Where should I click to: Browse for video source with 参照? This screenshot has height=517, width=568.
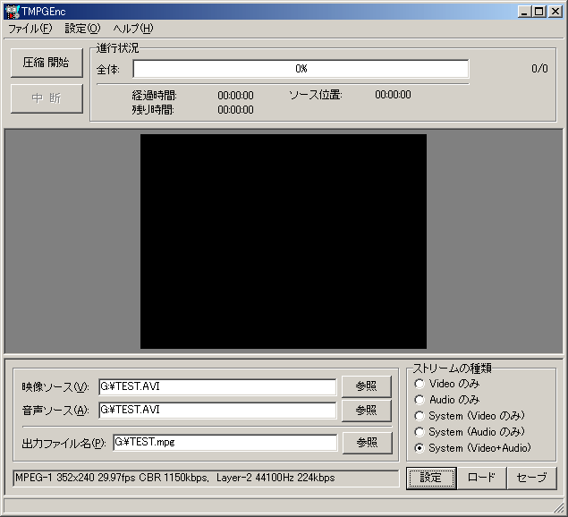point(367,386)
